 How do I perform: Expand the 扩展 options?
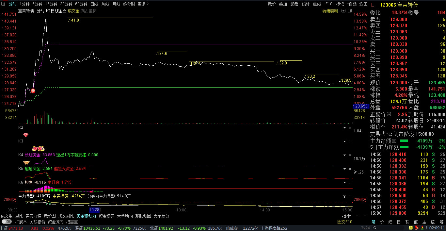tap(21, 222)
